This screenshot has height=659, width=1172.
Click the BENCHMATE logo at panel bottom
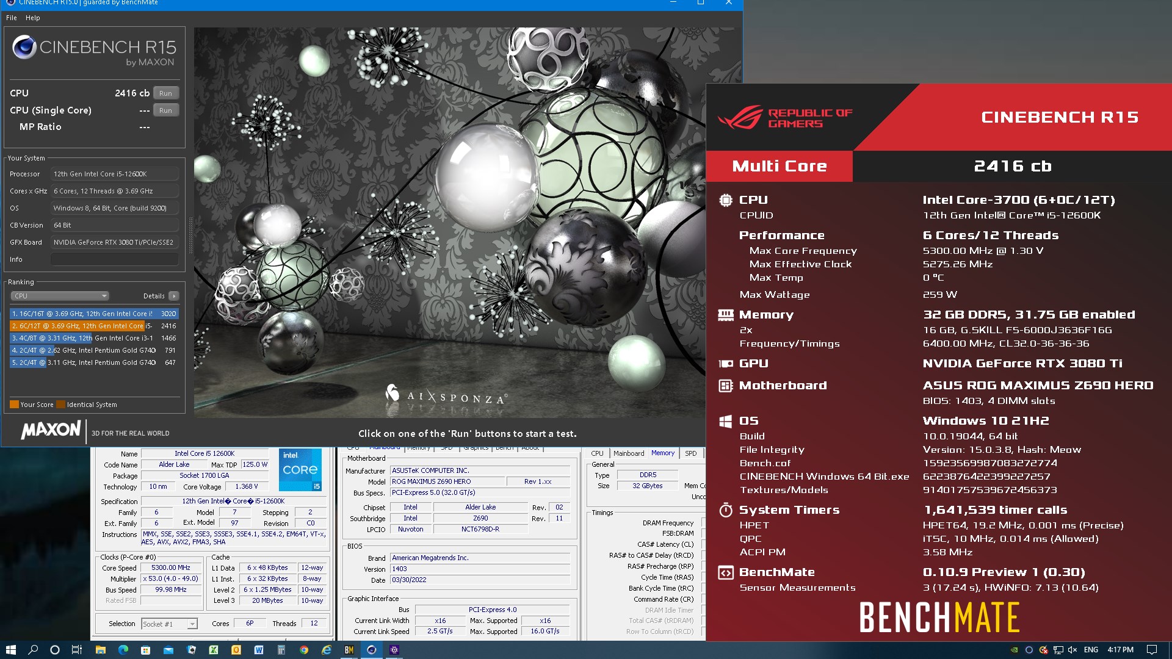pos(939,618)
